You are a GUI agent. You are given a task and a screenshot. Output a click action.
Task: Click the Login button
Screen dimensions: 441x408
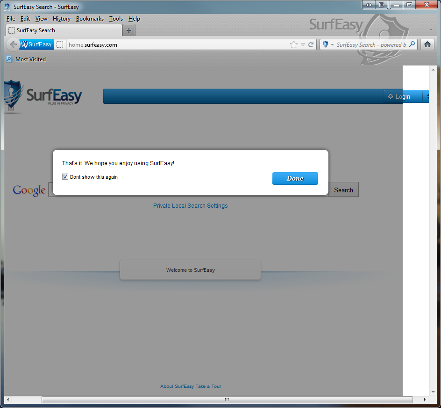click(x=403, y=96)
